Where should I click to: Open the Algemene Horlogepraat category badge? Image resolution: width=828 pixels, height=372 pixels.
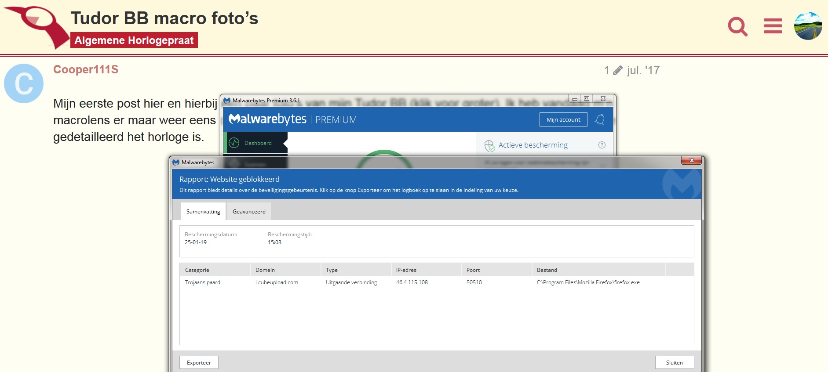(x=134, y=40)
